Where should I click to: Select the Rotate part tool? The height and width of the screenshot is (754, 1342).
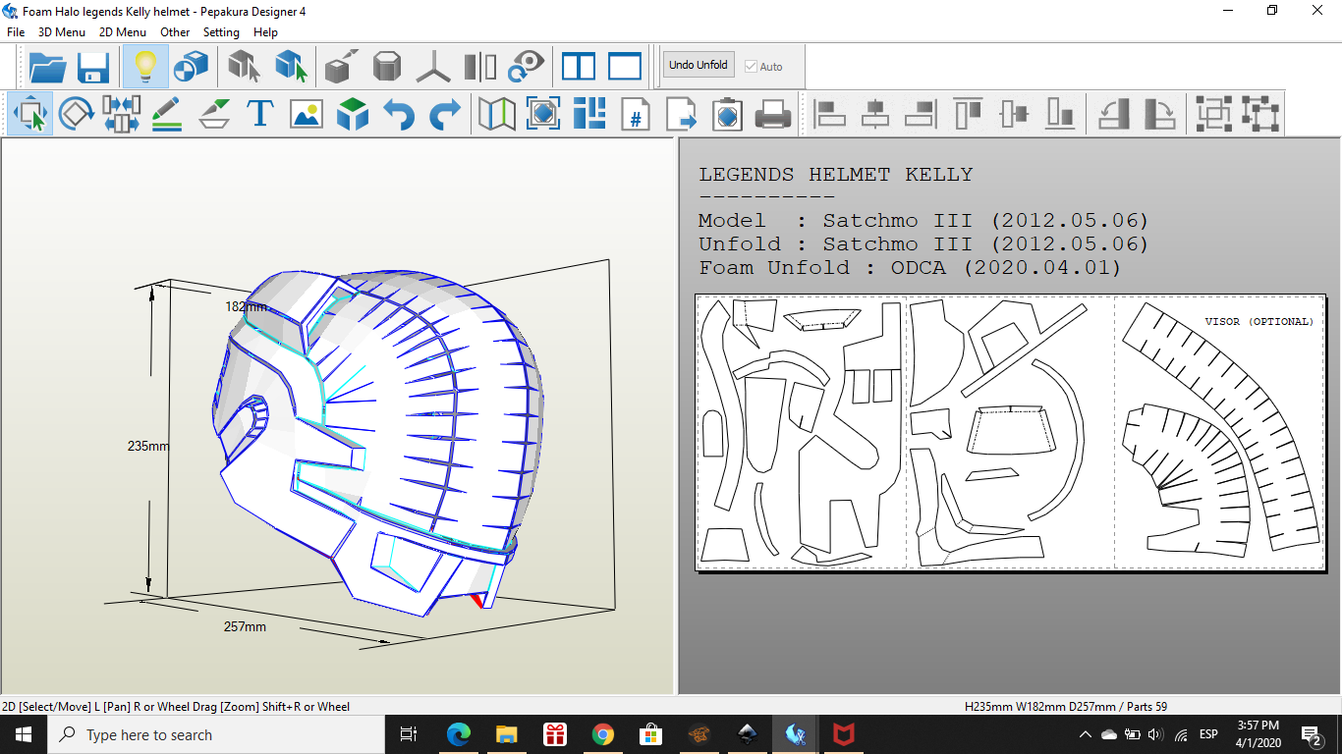click(76, 115)
